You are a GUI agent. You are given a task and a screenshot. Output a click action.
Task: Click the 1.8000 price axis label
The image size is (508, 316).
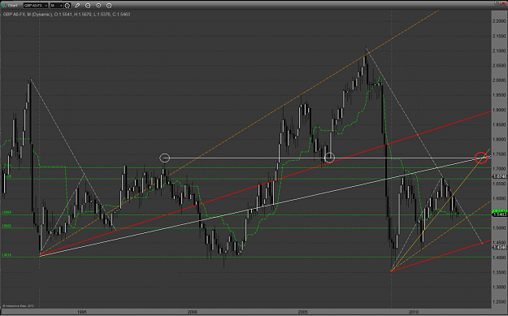(x=499, y=139)
